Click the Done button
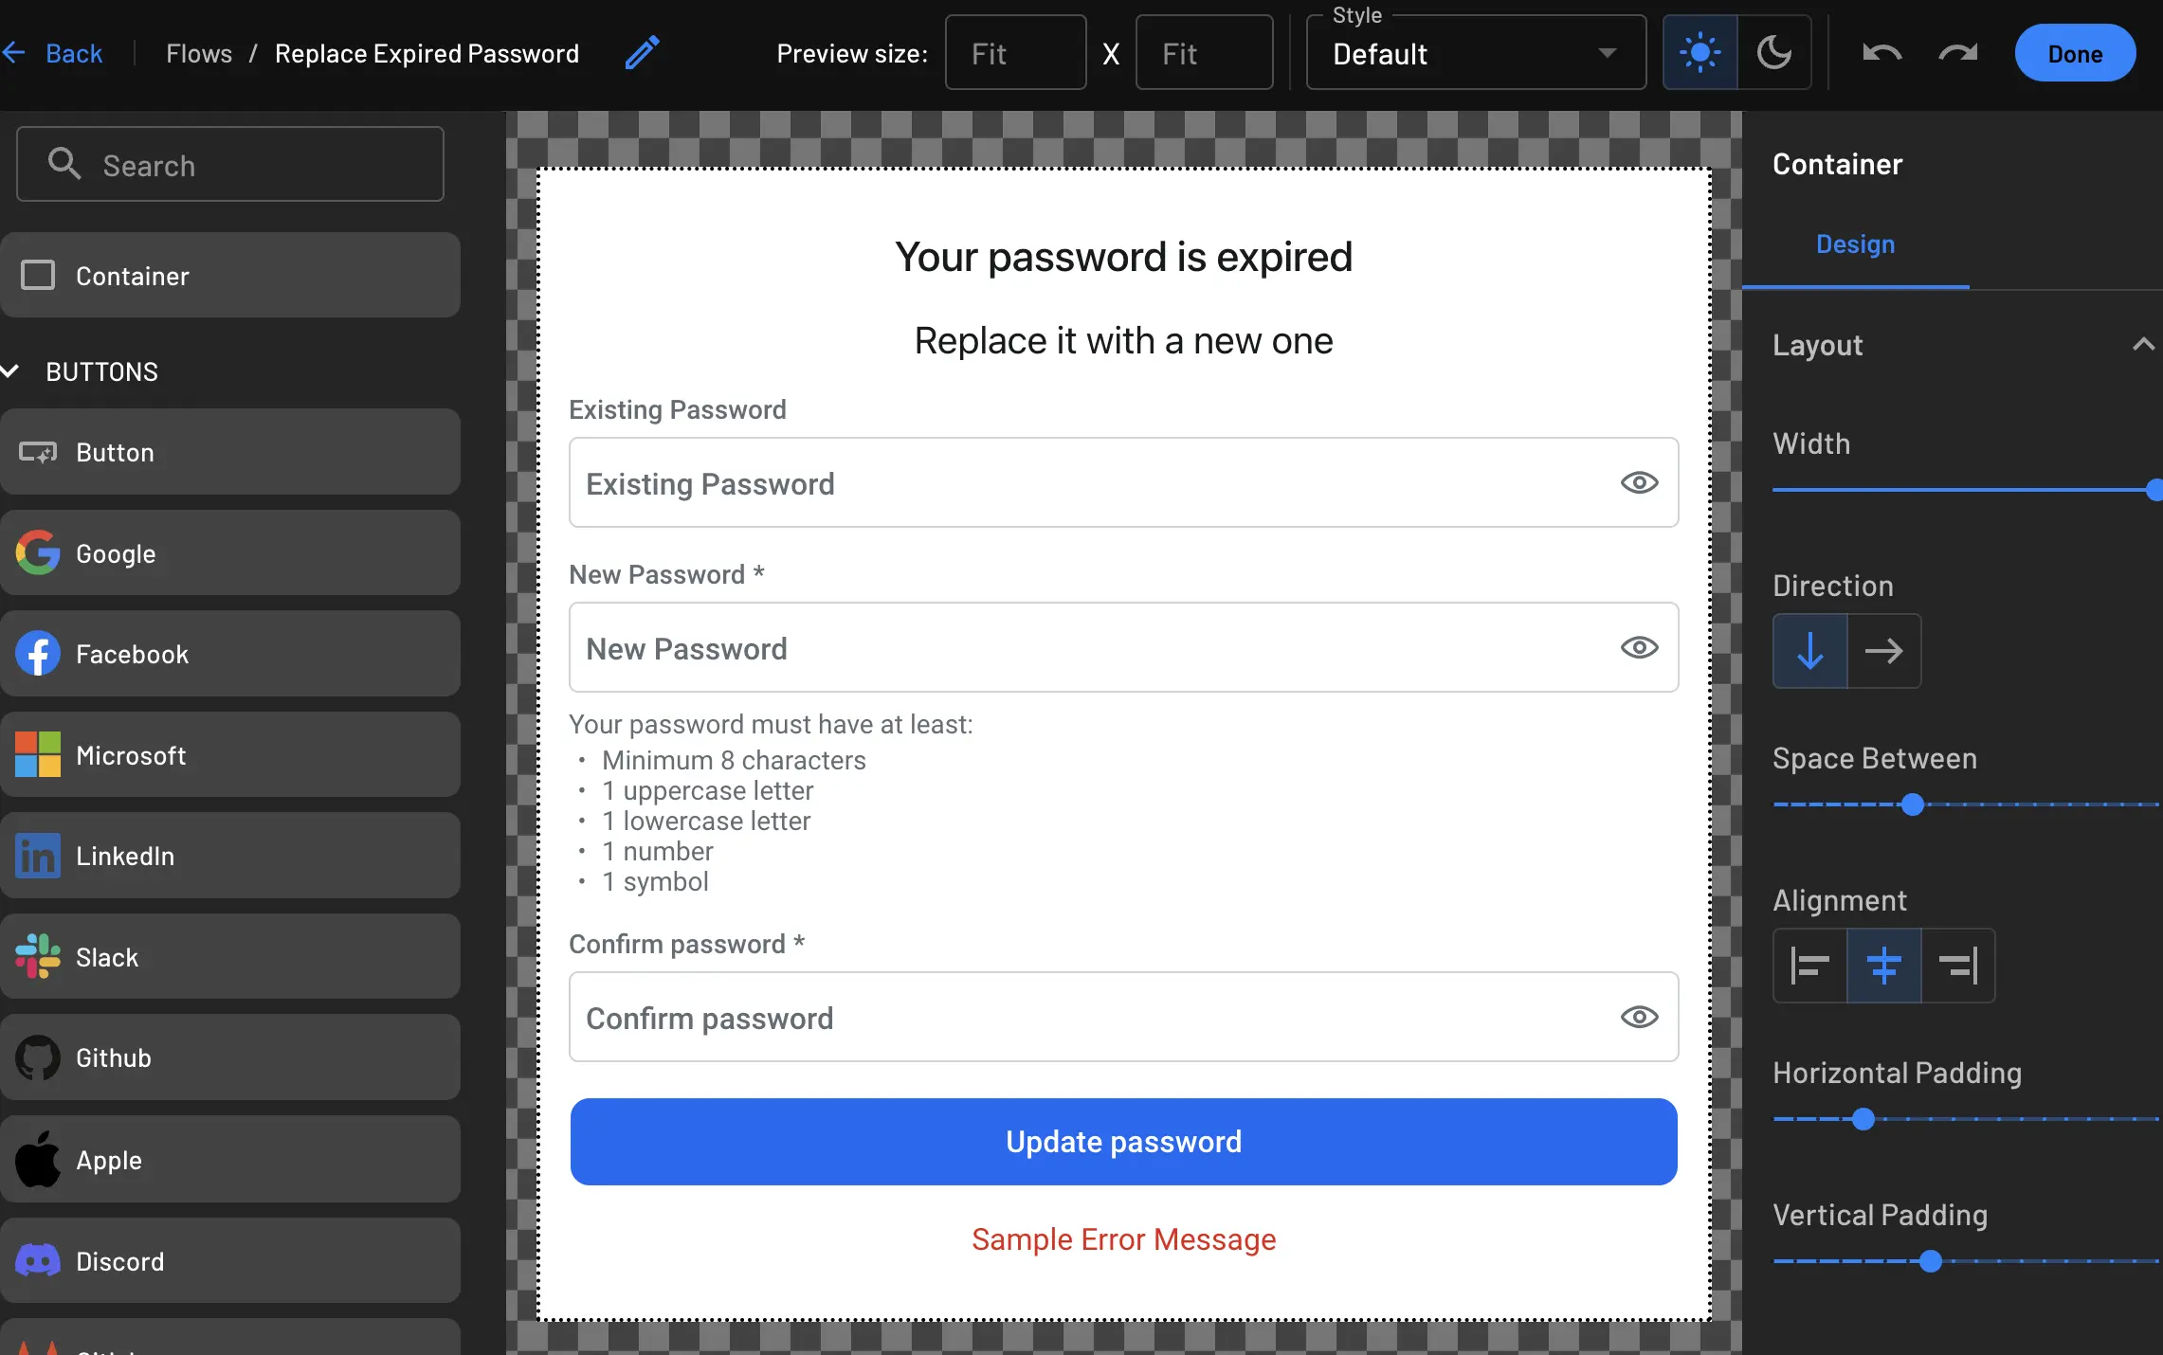The image size is (2163, 1355). pyautogui.click(x=2075, y=53)
